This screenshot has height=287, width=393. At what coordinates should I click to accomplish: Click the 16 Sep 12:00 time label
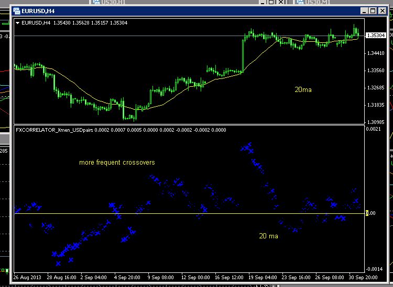[229, 278]
